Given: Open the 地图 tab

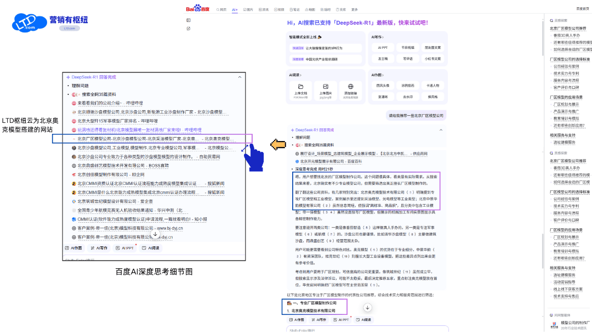Looking at the screenshot, I should [x=310, y=9].
